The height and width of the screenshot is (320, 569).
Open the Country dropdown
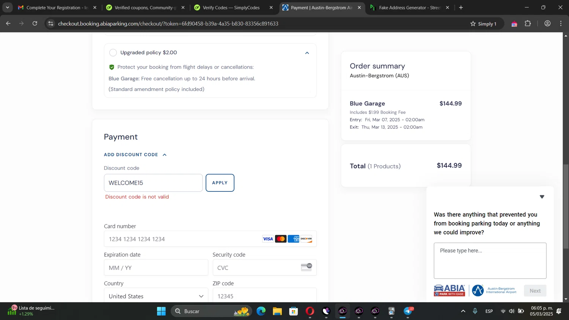(x=156, y=296)
